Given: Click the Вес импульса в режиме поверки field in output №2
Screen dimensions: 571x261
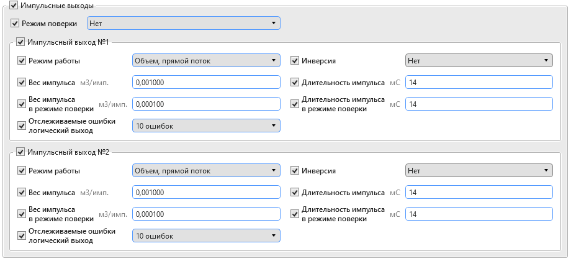Looking at the screenshot, I should (x=206, y=214).
